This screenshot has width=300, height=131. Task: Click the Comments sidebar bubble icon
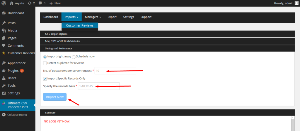tap(4, 46)
